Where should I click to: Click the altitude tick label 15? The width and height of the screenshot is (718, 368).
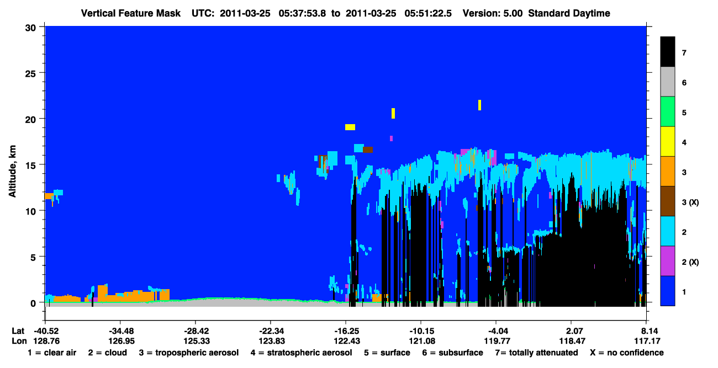[31, 164]
